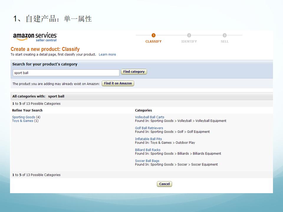This screenshot has width=283, height=212.
Task: Choose the Volleyball Ball Carts category
Action: pyautogui.click(x=149, y=117)
